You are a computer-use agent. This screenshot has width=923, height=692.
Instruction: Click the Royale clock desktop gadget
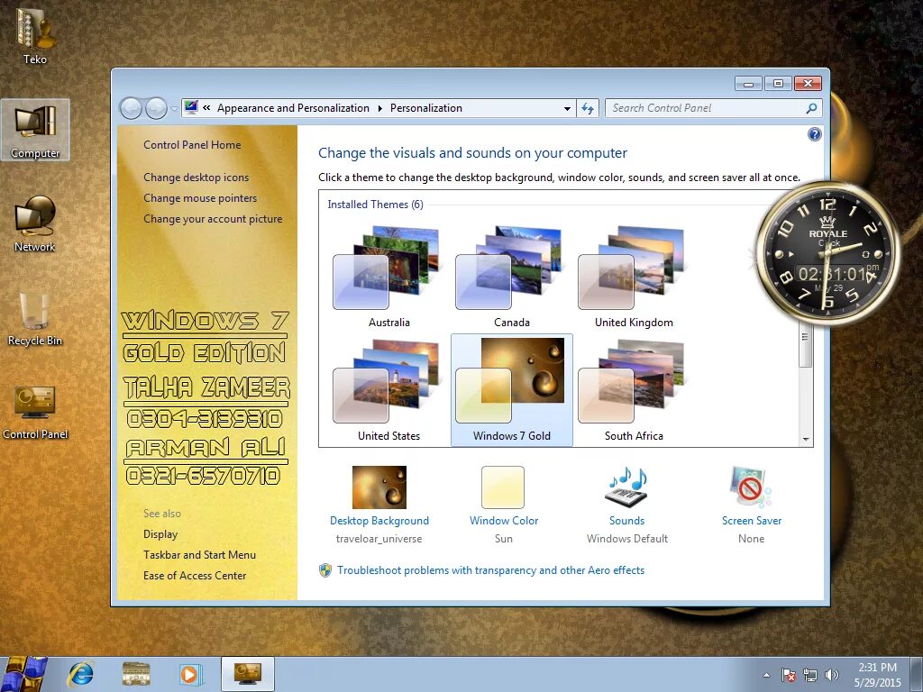[827, 254]
